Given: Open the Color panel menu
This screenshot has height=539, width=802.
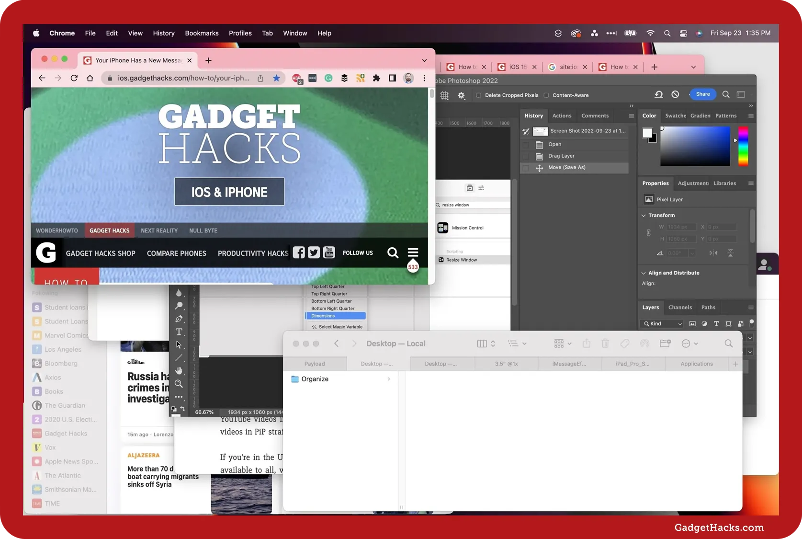Looking at the screenshot, I should (x=751, y=116).
